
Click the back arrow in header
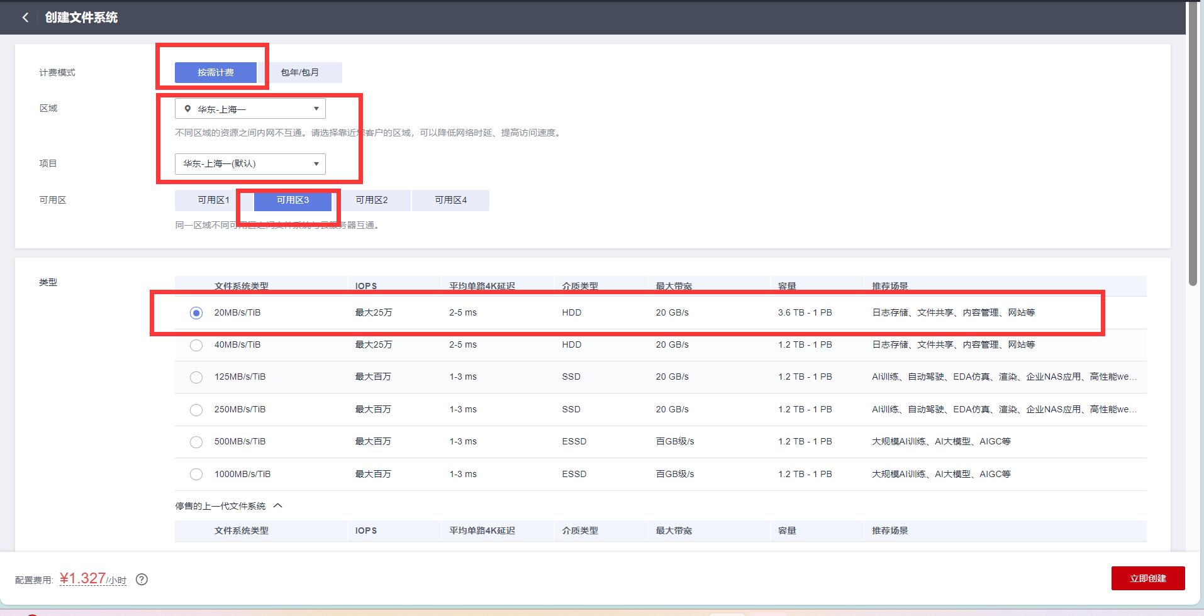(x=25, y=18)
